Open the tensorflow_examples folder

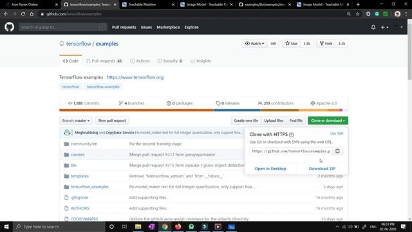tap(89, 187)
